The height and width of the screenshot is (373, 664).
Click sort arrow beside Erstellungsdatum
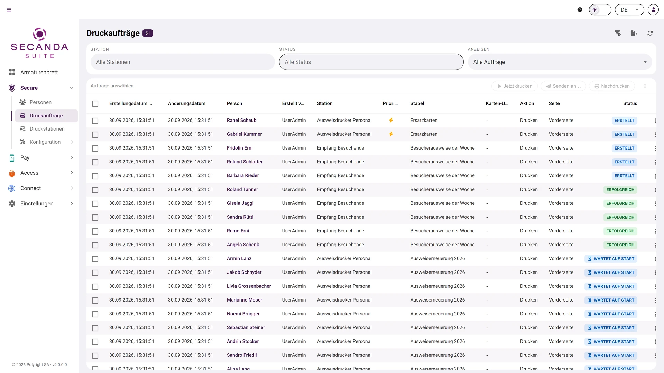coord(151,103)
